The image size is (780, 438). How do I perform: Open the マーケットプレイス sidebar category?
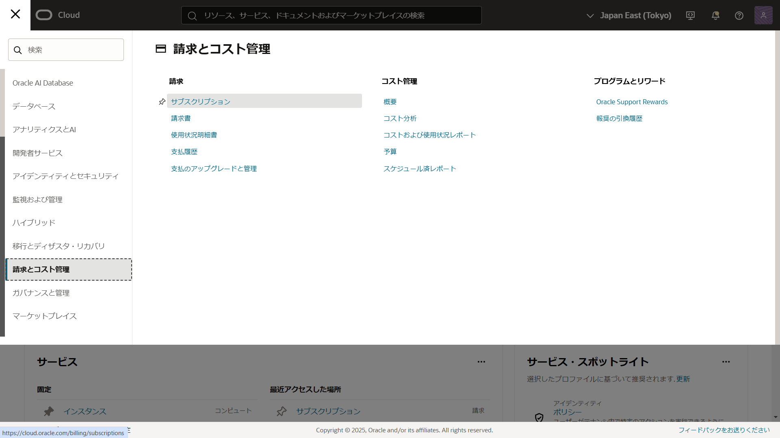tap(44, 316)
